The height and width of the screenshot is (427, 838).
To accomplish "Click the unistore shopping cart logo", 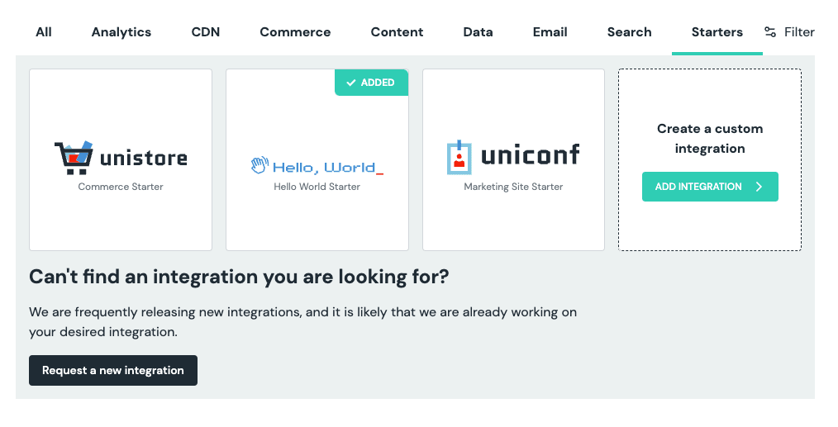I will point(73,157).
